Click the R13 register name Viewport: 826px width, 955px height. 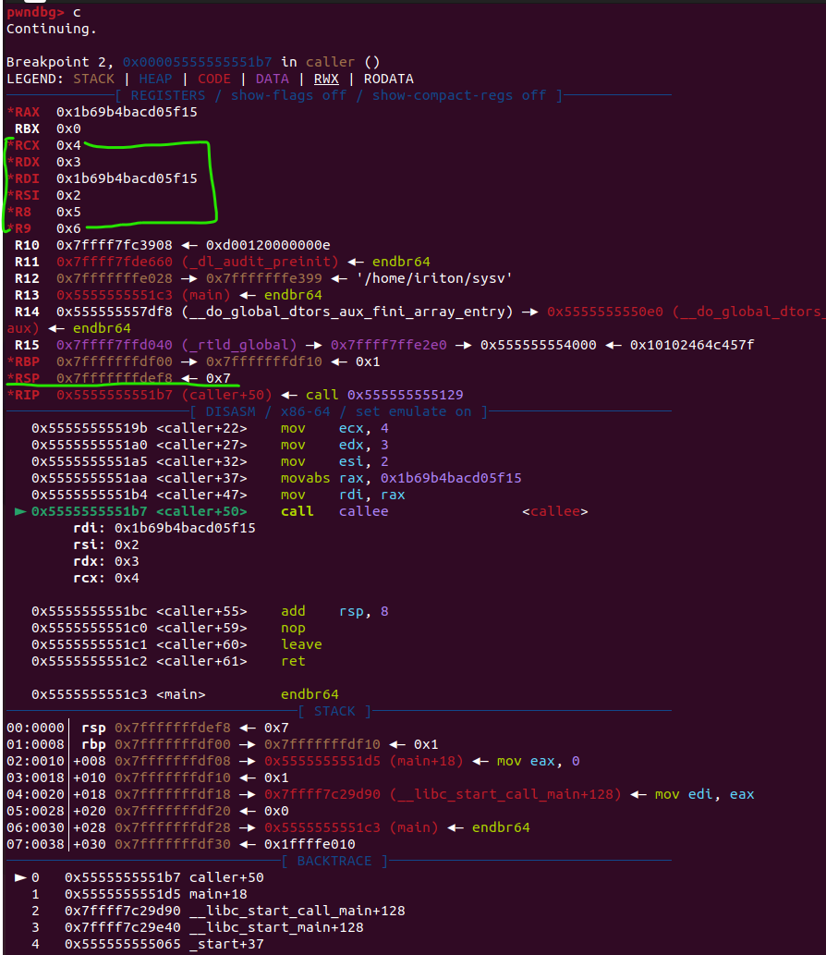(x=27, y=296)
